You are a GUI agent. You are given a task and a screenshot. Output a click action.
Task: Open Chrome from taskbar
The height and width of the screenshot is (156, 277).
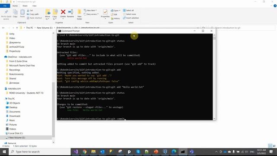85,152
